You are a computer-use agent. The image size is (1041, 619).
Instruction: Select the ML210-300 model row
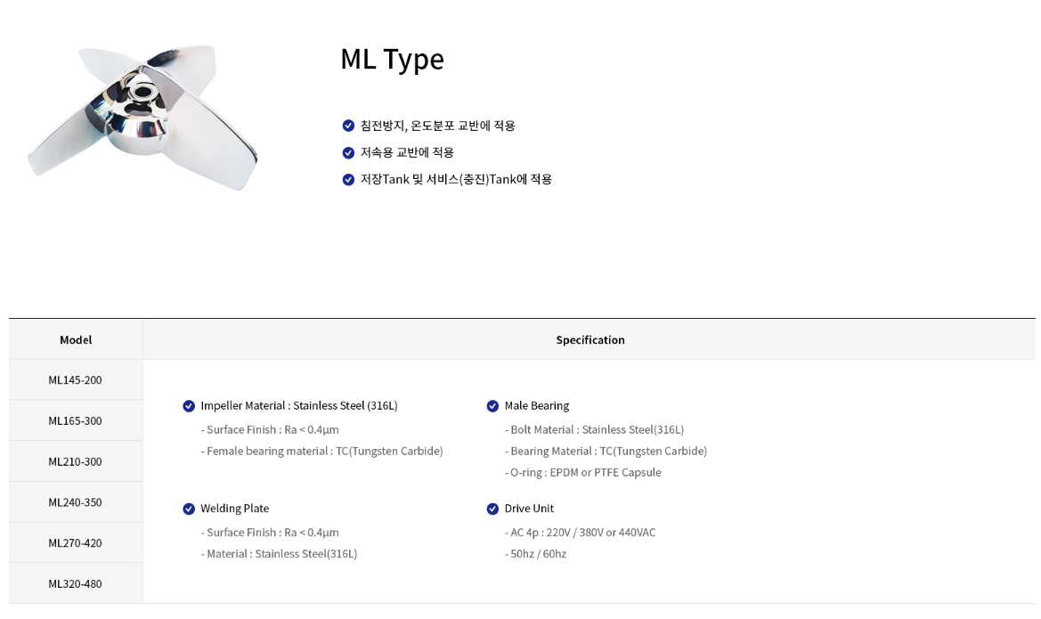tap(76, 461)
